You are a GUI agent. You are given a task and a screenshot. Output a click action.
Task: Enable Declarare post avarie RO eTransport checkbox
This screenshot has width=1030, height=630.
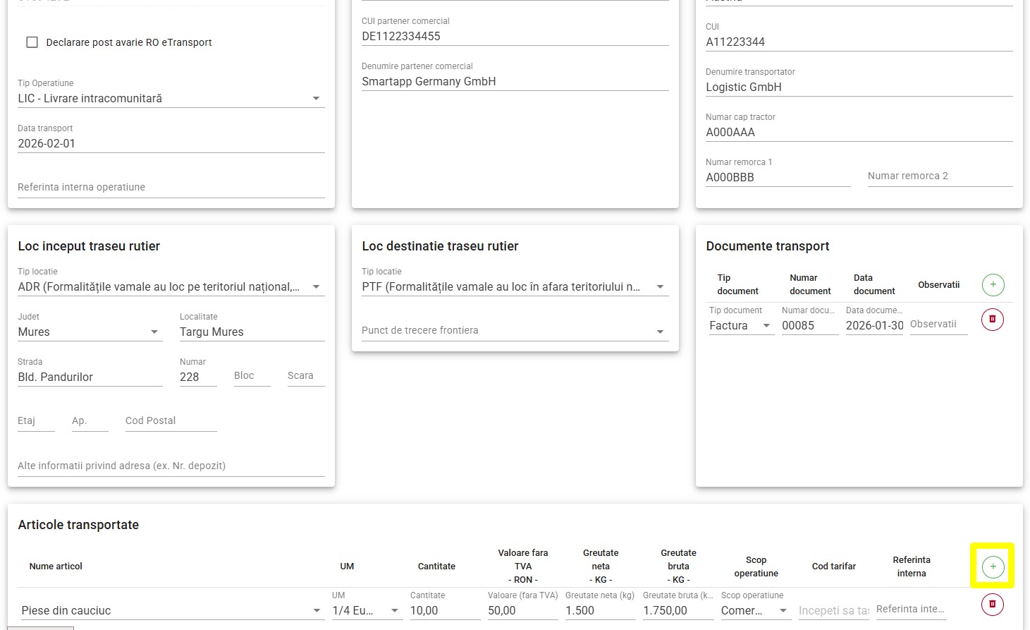[32, 42]
